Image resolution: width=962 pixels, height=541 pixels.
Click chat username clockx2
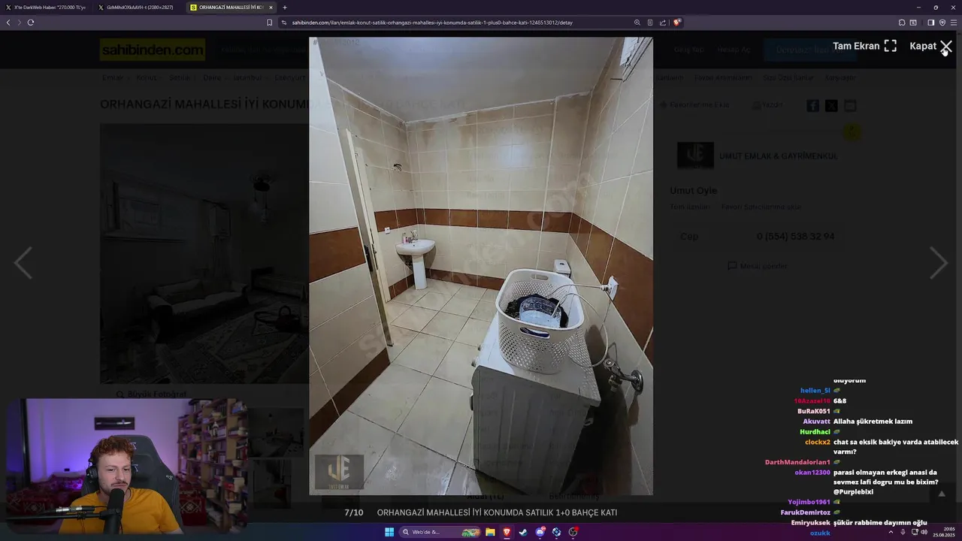818,442
